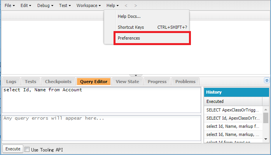This screenshot has height=155, width=271.
Task: Select history query select Id, Name, markup f...
Action: point(233,126)
